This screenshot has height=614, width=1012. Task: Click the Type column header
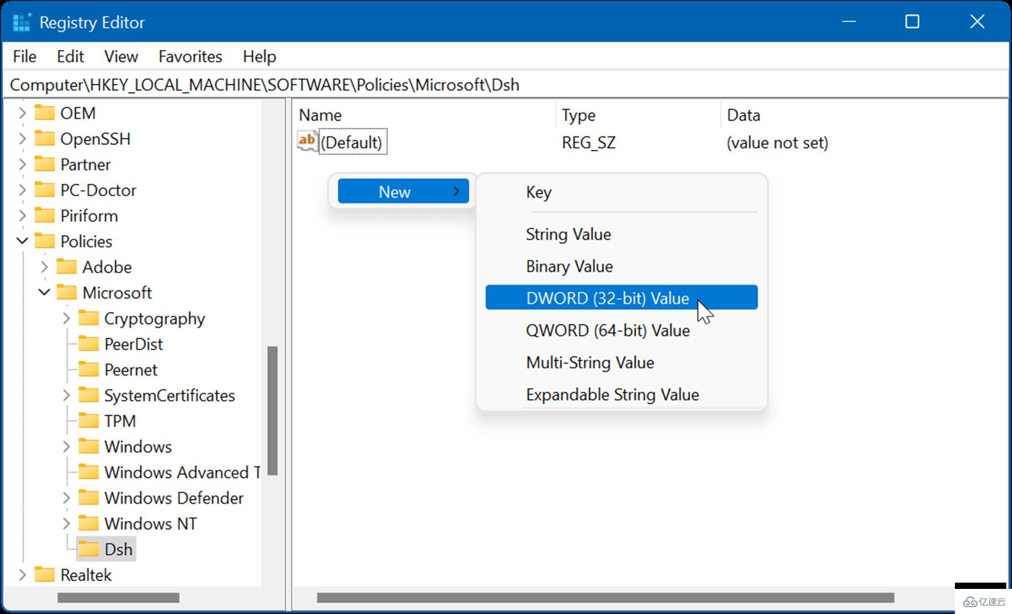(x=638, y=115)
